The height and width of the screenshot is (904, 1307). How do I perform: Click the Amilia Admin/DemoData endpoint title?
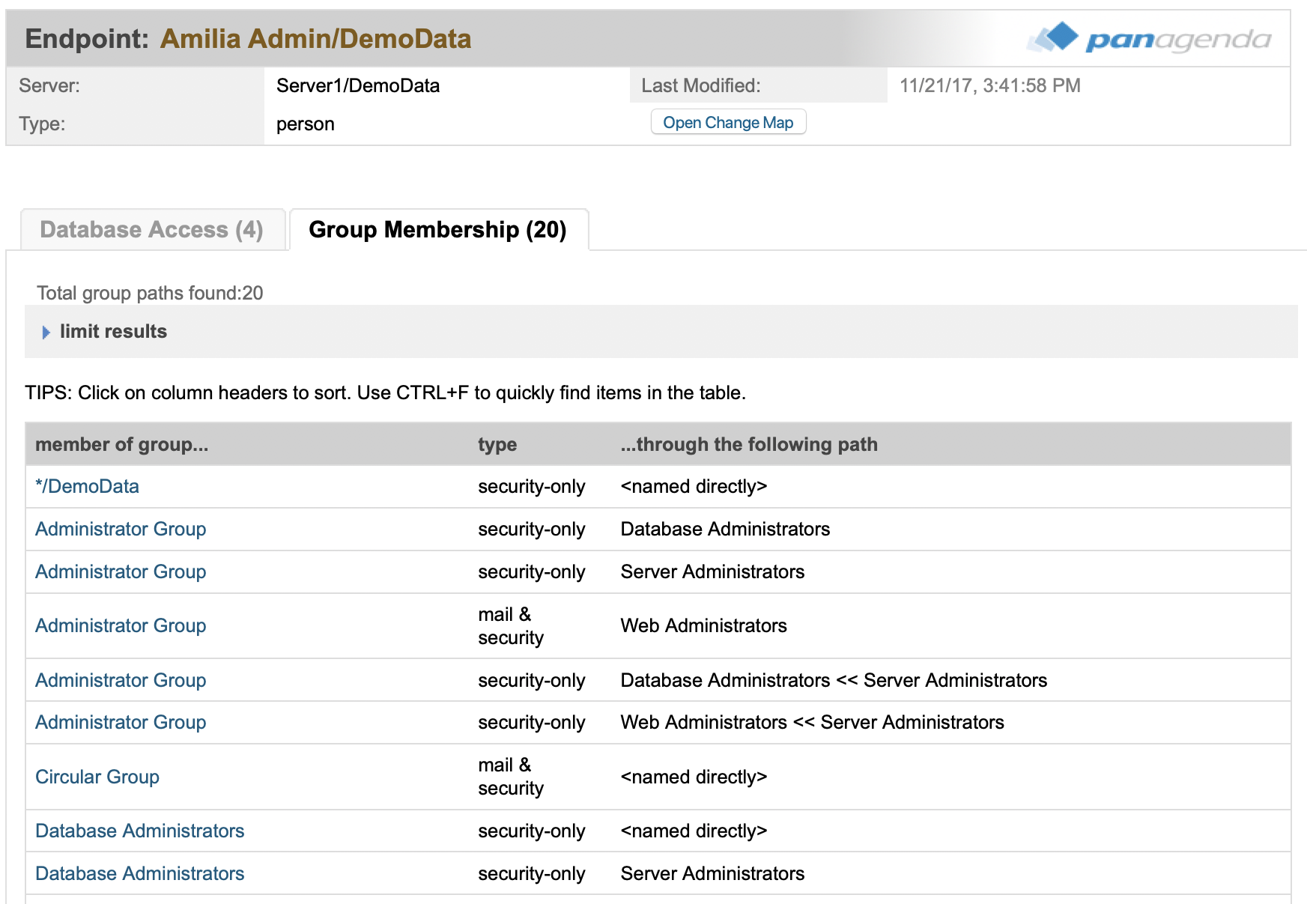coord(315,39)
